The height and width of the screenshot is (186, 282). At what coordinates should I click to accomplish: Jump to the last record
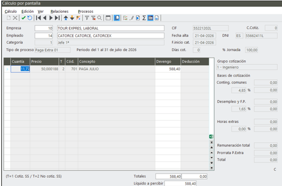click(x=57, y=18)
